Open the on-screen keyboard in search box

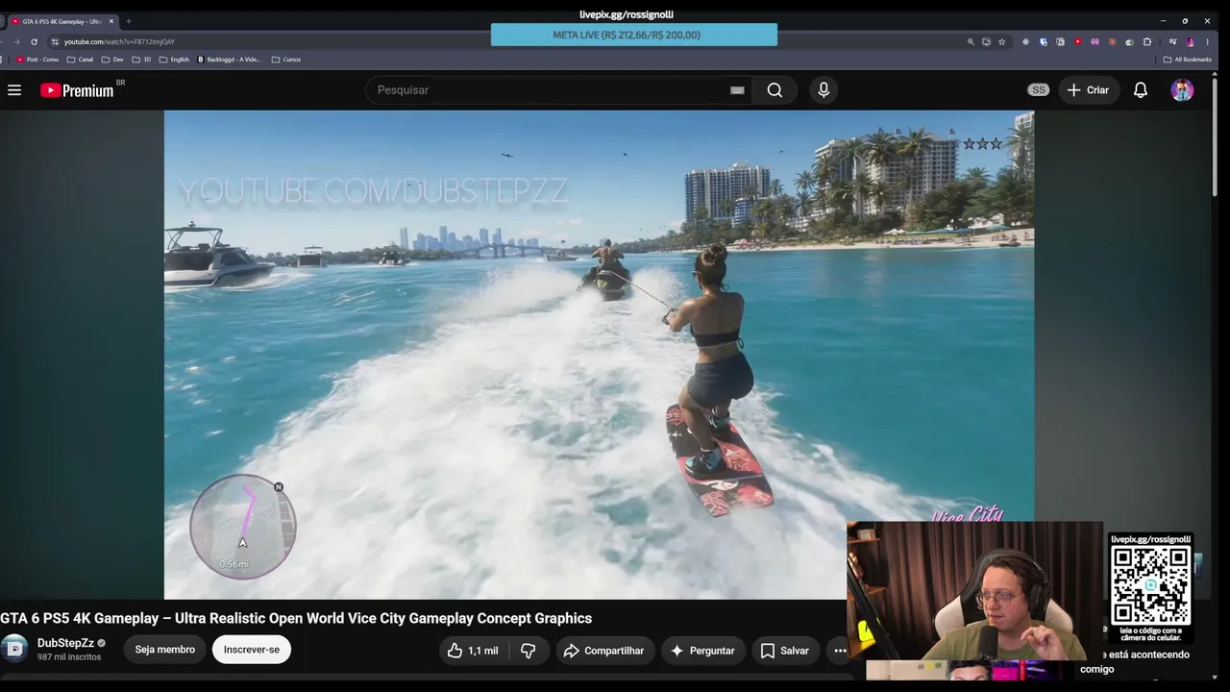point(737,90)
